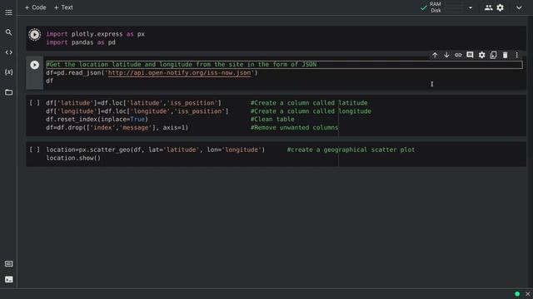Open more cell actions menu

tap(516, 55)
